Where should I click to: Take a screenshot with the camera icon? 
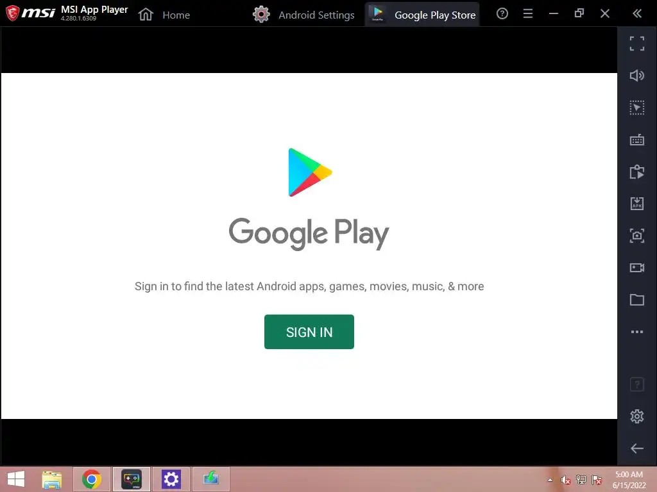pos(637,236)
